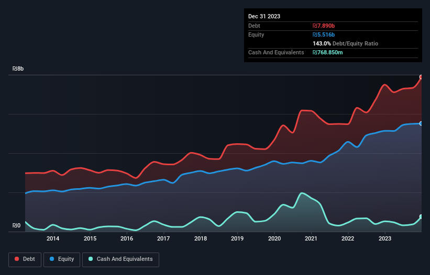This screenshot has height=275, width=430.
Task: Click the 2022 x-axis label
Action: (348, 239)
